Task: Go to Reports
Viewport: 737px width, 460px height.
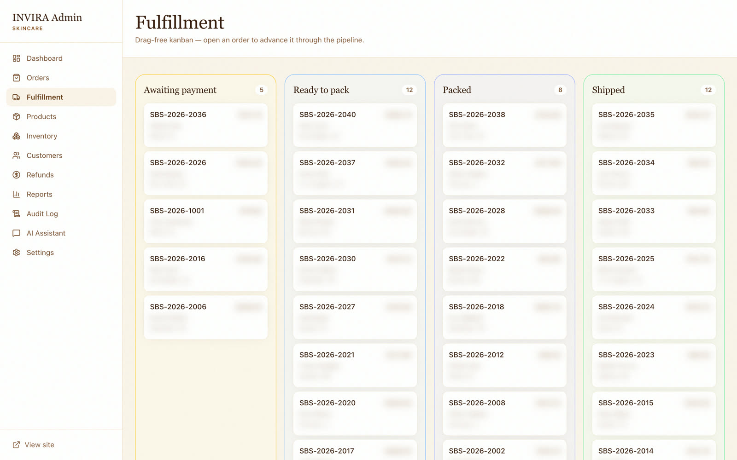Action: tap(61, 194)
